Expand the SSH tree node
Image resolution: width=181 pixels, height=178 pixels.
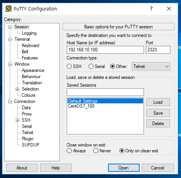click(17, 120)
